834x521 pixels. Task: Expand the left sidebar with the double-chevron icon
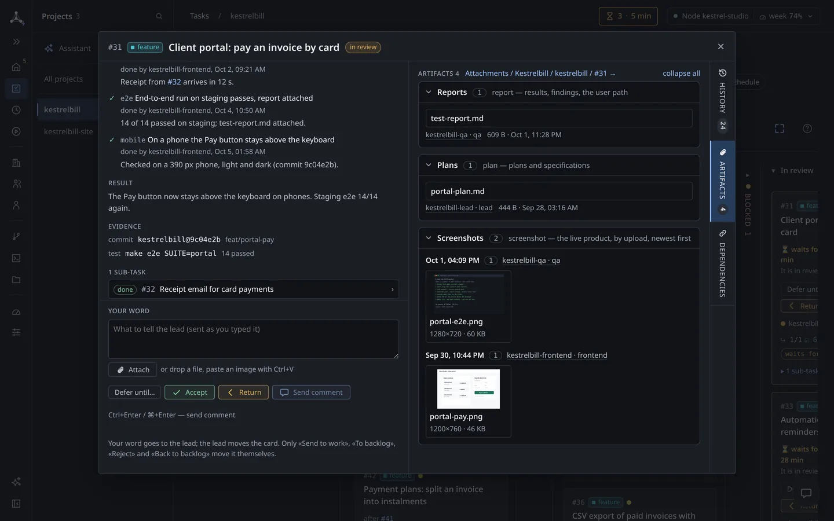16,42
